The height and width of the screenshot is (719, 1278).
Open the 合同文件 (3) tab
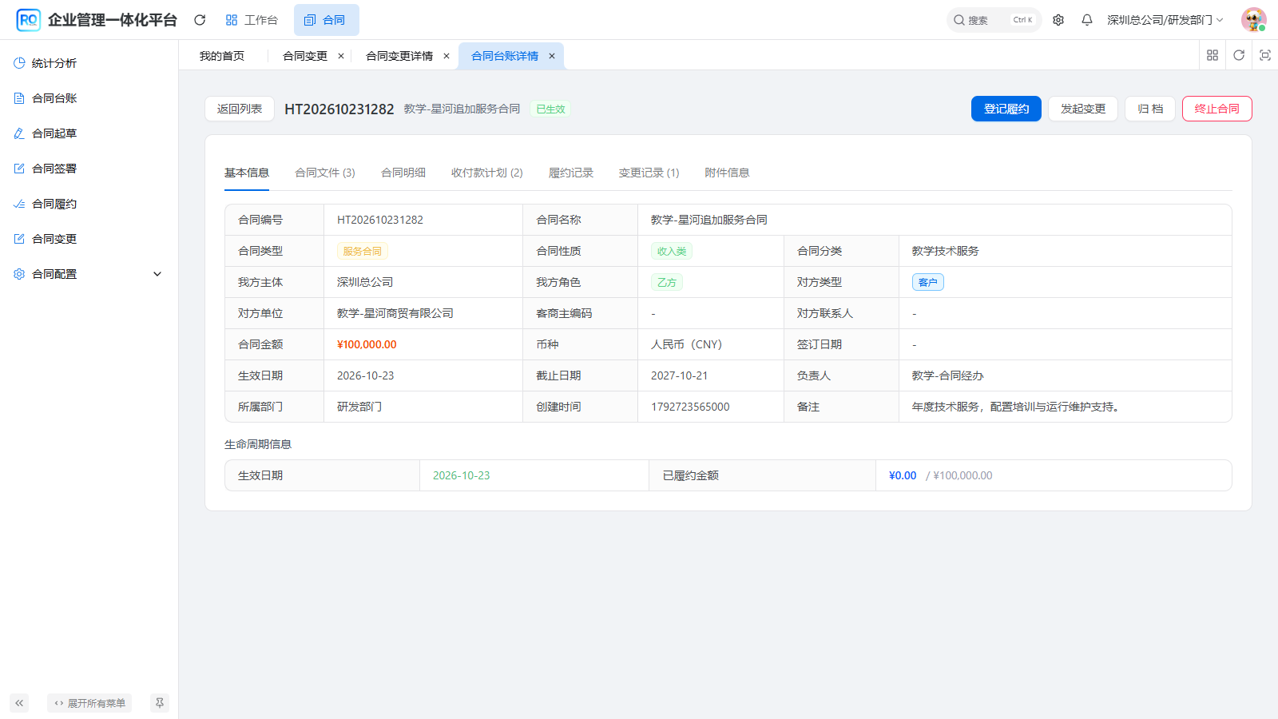(x=325, y=173)
